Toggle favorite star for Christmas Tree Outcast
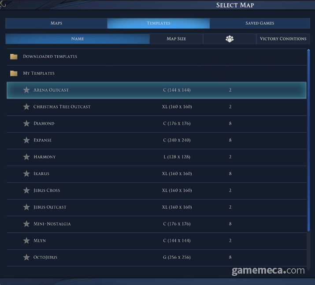The image size is (315, 285). click(x=26, y=107)
